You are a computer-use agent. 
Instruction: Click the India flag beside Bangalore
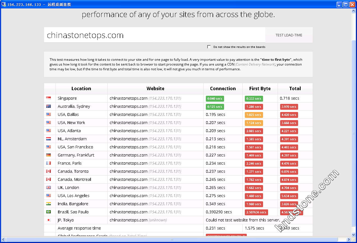click(x=49, y=204)
